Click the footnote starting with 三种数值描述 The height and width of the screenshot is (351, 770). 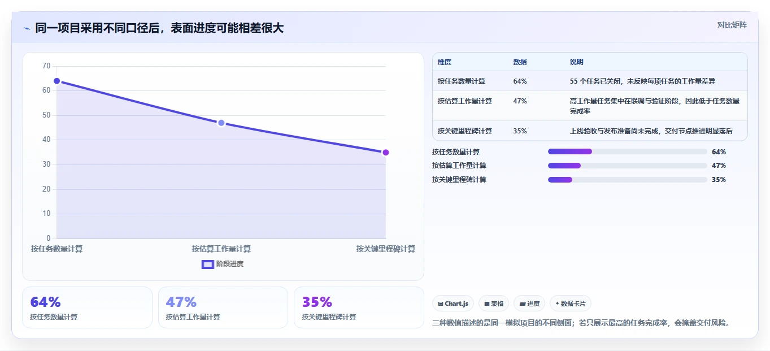582,323
